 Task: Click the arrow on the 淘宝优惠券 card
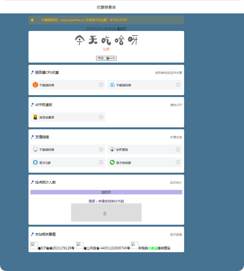(x=101, y=117)
